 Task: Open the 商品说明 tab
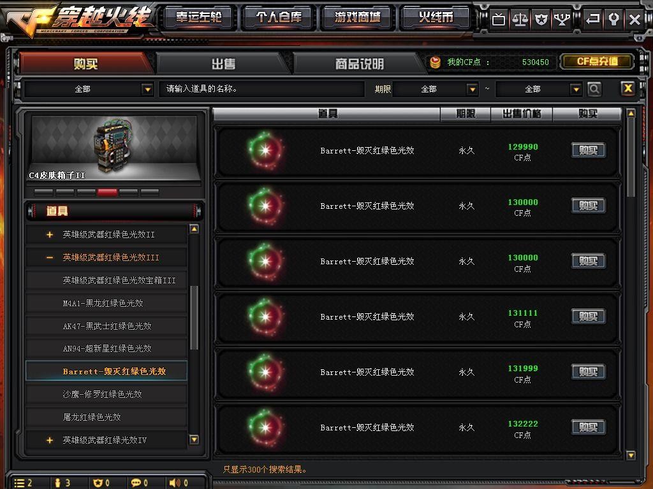coord(360,64)
